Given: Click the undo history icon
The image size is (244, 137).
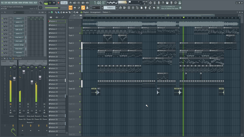Looking at the screenshot, I should (150, 3).
